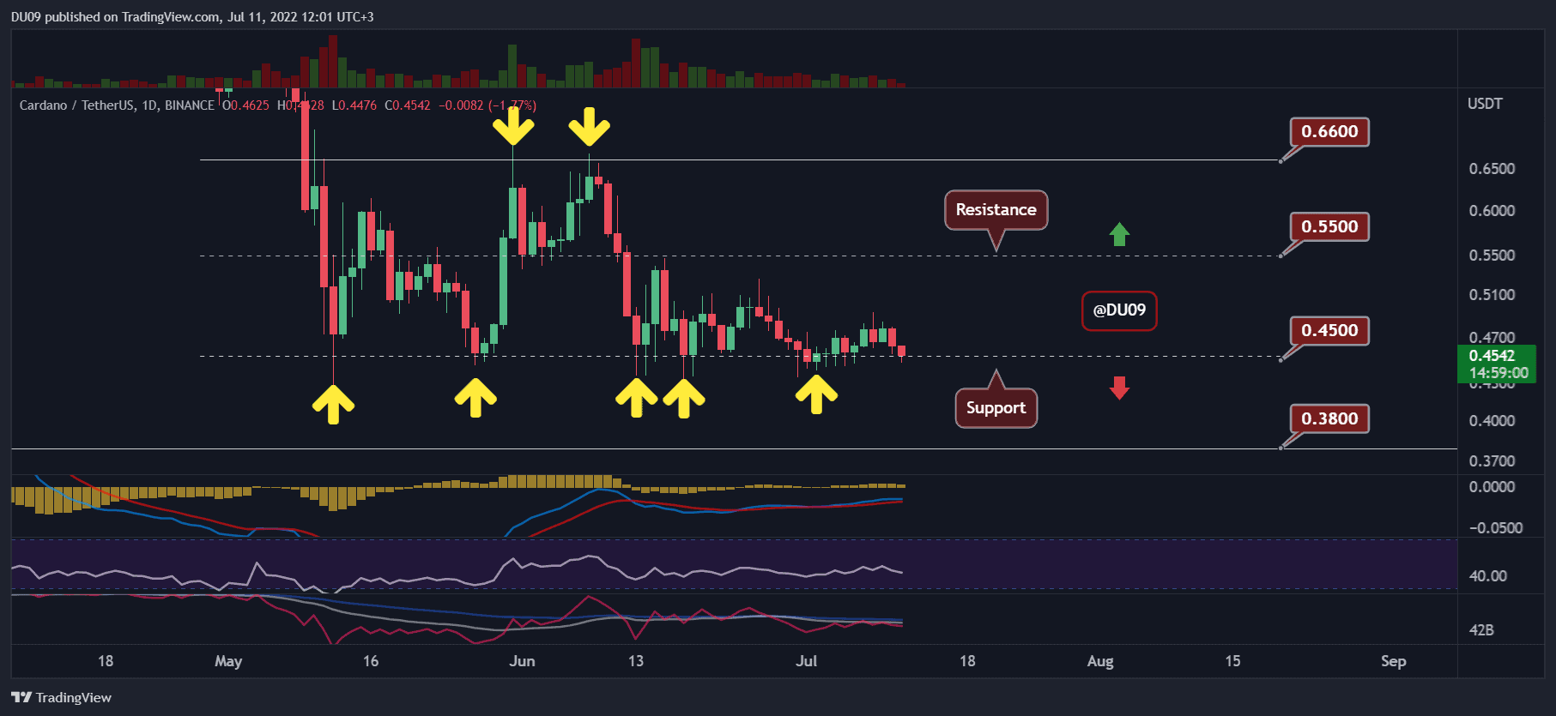Click the Support callout annotation

click(996, 408)
